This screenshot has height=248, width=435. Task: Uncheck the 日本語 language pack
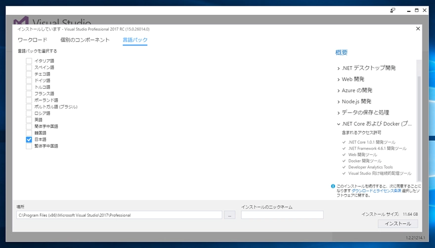click(29, 139)
